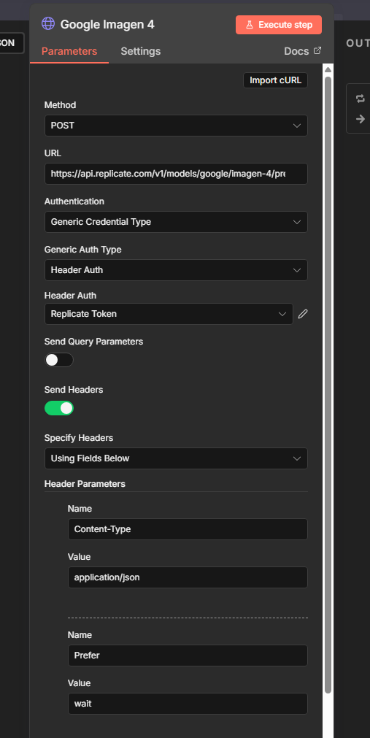Disable the Send Headers toggle
Image resolution: width=370 pixels, height=738 pixels.
point(59,408)
